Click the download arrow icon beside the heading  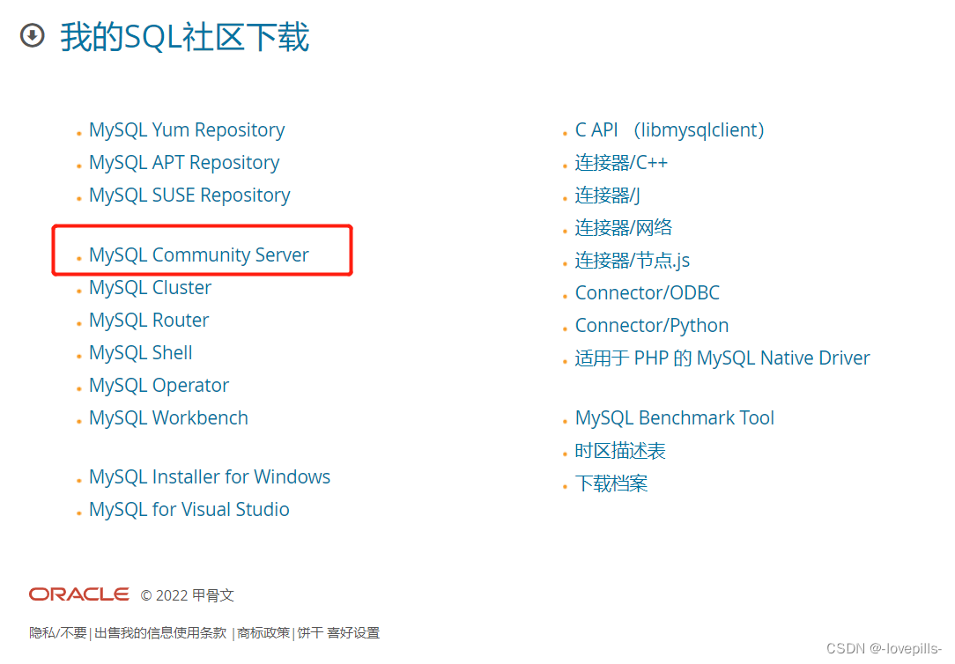(x=32, y=36)
